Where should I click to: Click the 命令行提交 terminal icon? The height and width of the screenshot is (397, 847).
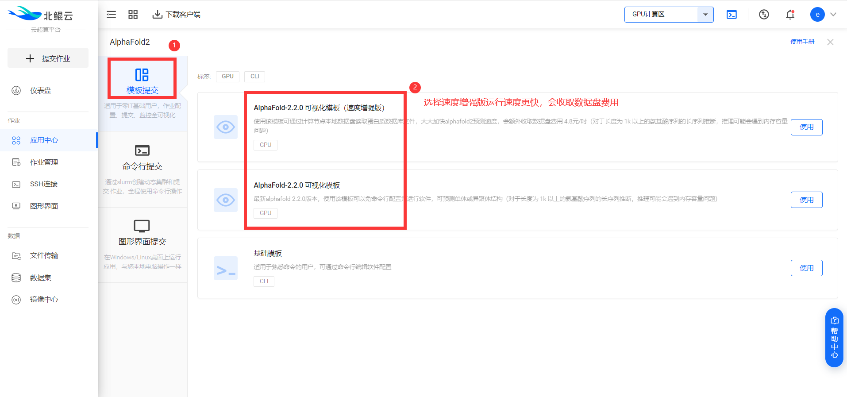click(142, 150)
